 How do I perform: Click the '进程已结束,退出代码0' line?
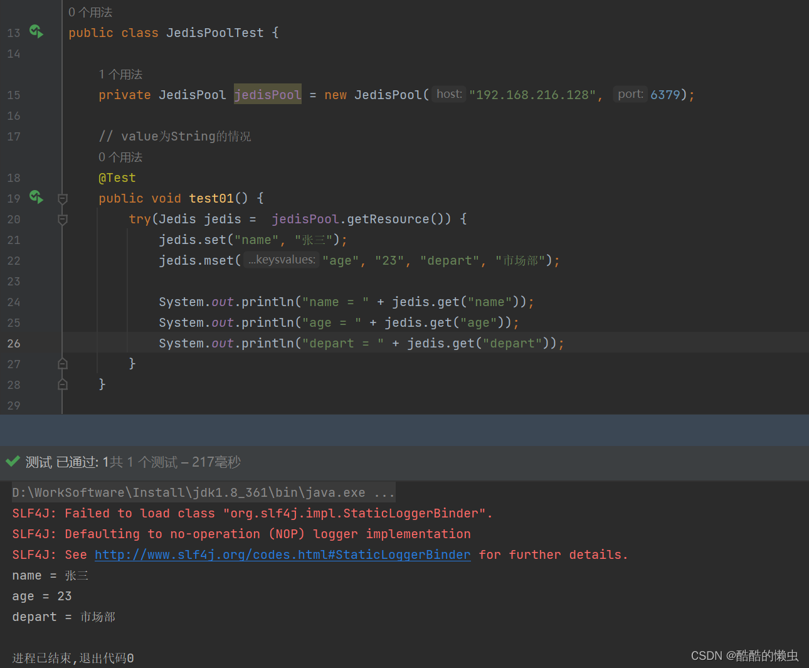click(73, 658)
